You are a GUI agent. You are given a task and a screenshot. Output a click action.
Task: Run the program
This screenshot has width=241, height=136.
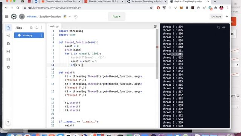pyautogui.click(x=117, y=17)
